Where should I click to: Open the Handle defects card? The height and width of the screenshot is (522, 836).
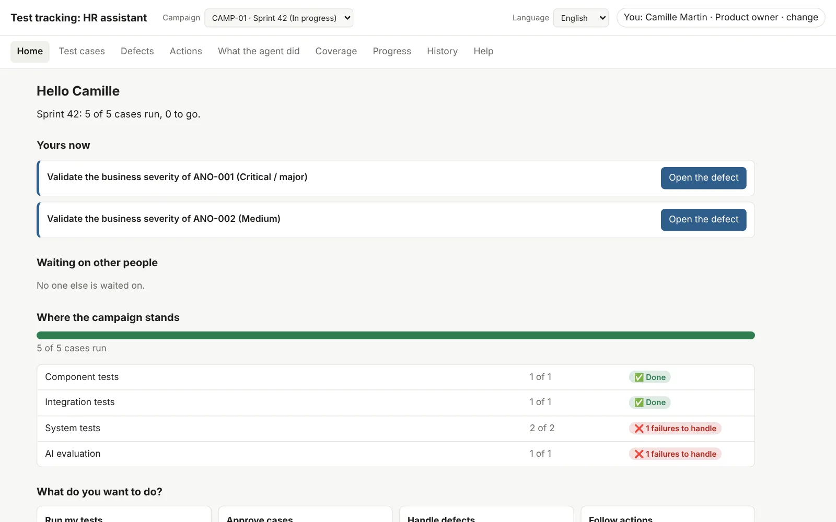coord(486,514)
